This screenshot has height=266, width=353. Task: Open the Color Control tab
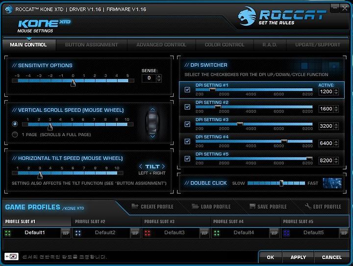pos(225,45)
